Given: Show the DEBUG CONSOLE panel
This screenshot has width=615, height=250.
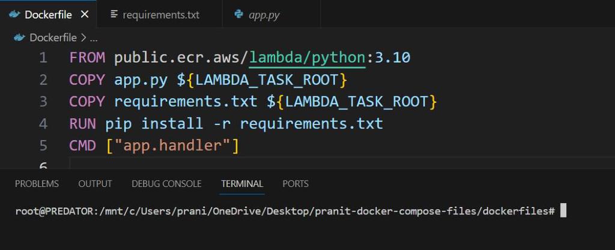Looking at the screenshot, I should click(x=166, y=183).
